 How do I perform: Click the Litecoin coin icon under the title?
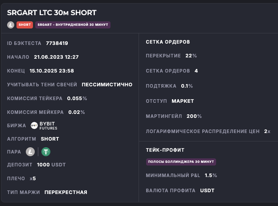(11, 25)
